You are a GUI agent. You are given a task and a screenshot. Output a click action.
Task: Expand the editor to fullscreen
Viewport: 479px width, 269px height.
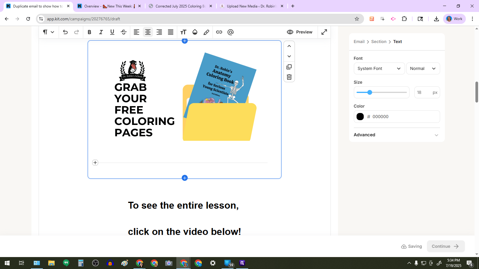tap(324, 32)
